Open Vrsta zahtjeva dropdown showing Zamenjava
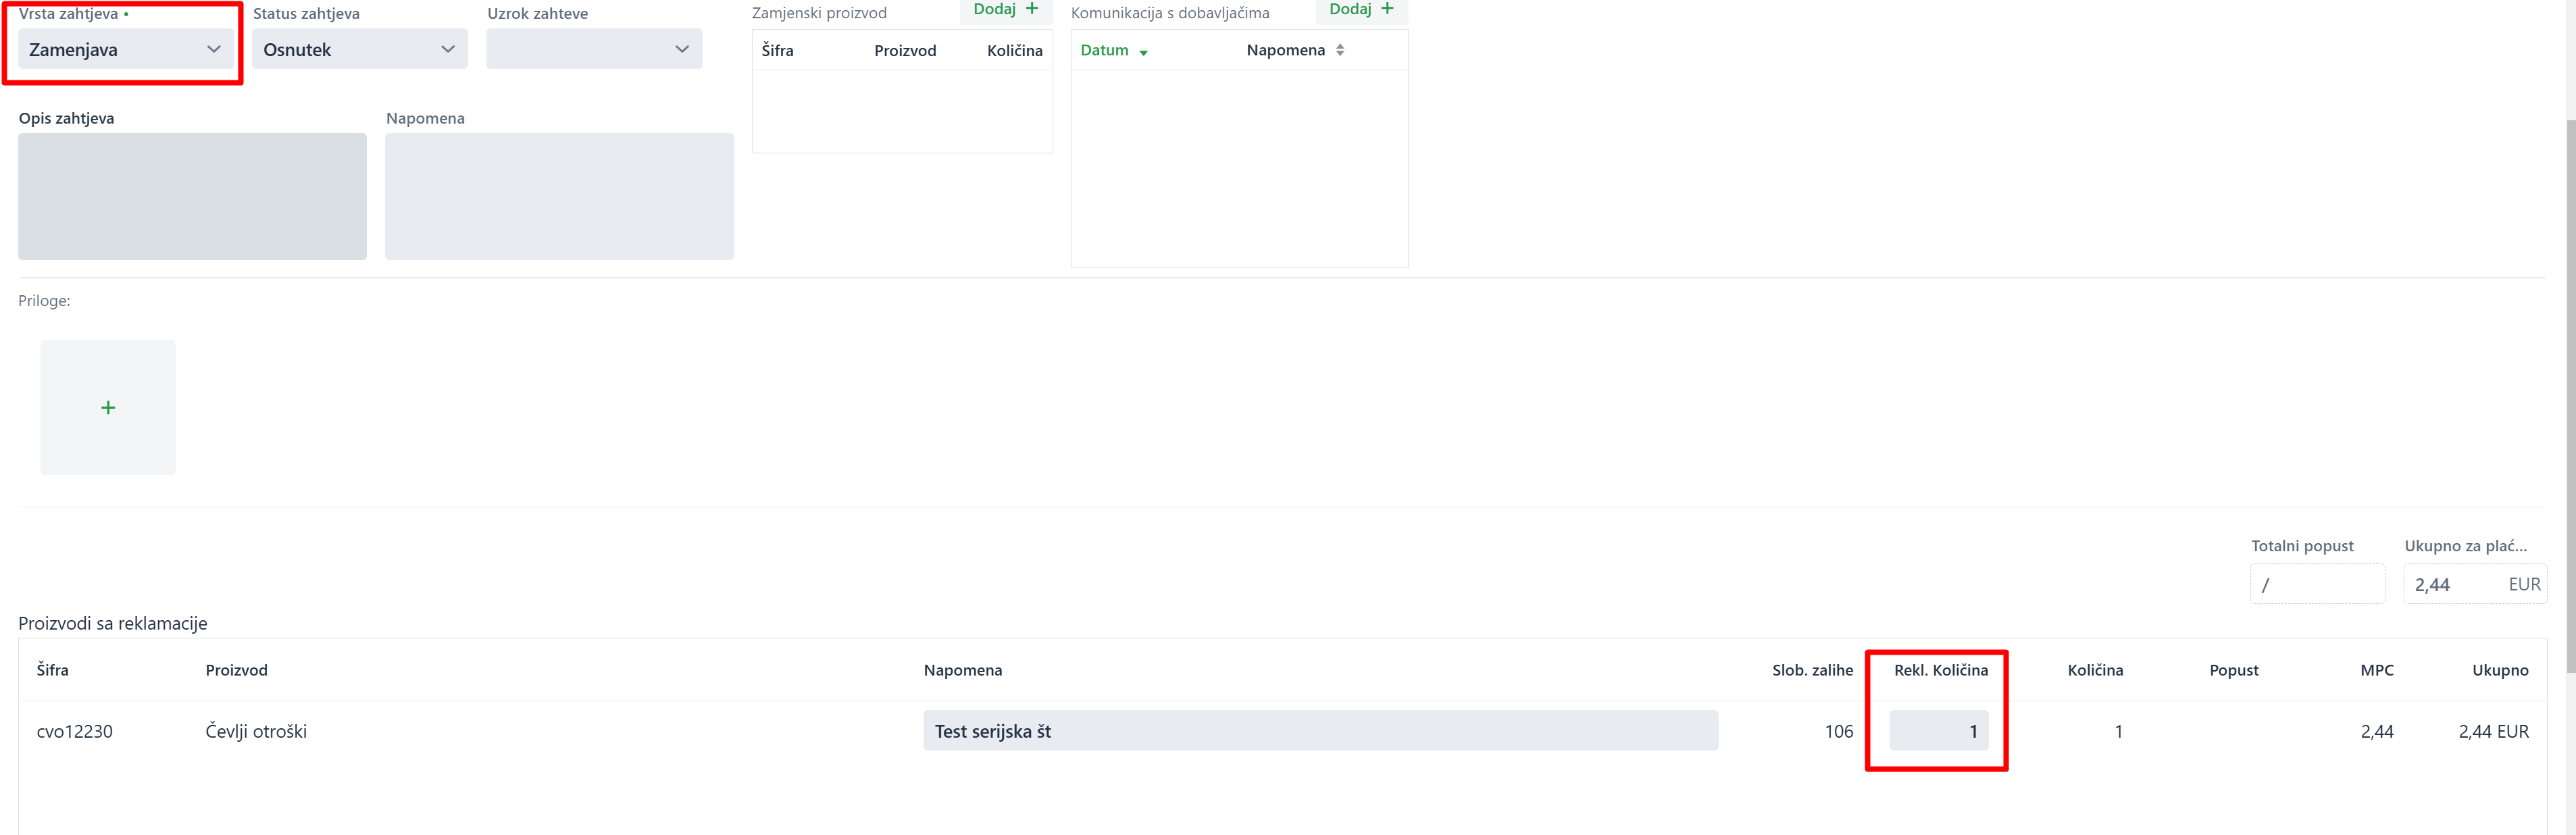Image resolution: width=2576 pixels, height=835 pixels. tap(125, 49)
